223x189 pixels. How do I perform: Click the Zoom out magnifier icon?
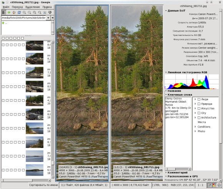[x=30, y=12]
